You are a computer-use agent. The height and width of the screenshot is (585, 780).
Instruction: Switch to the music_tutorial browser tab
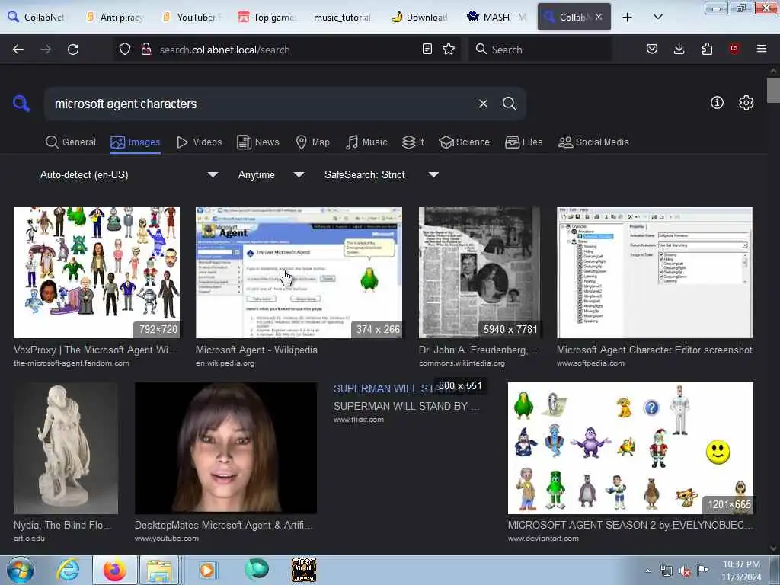(342, 17)
